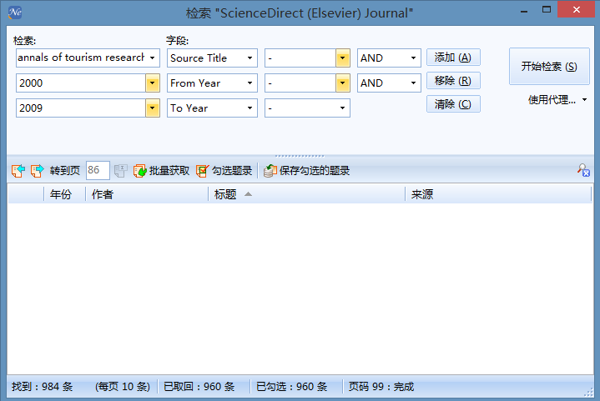The height and width of the screenshot is (401, 600).
Task: Click the 添加 (A) add button
Action: [453, 58]
